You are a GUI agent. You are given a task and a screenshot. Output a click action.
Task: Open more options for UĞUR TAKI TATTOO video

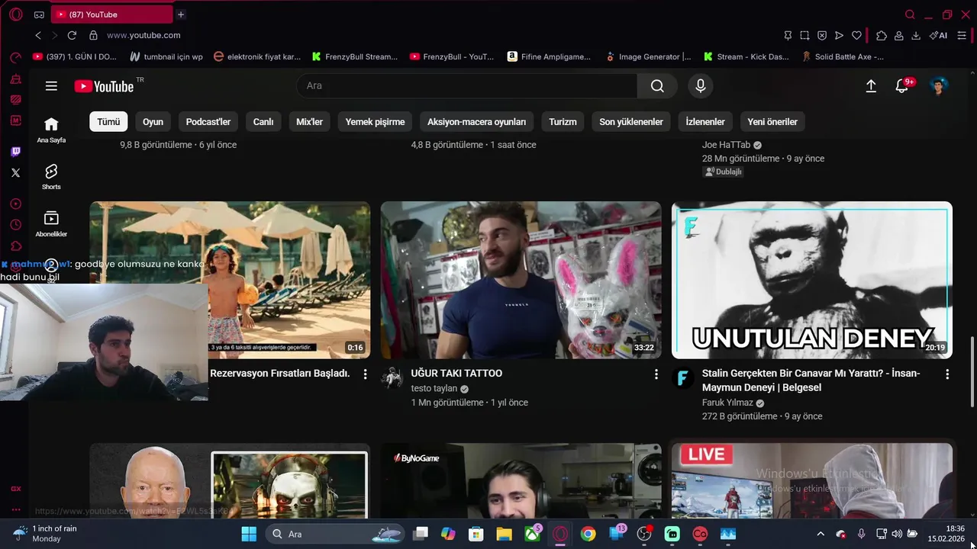(656, 374)
